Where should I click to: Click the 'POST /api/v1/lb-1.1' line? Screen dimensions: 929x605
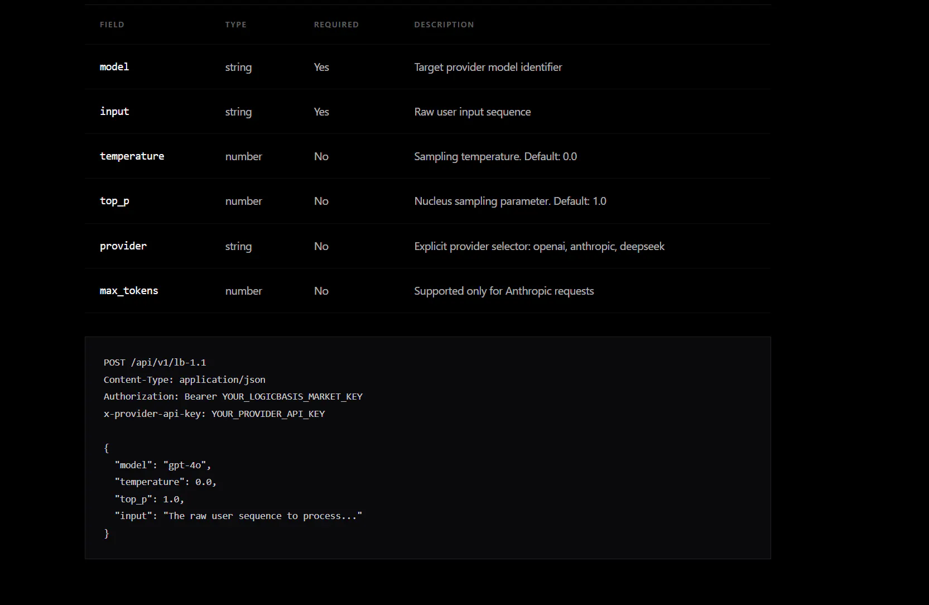click(x=155, y=363)
